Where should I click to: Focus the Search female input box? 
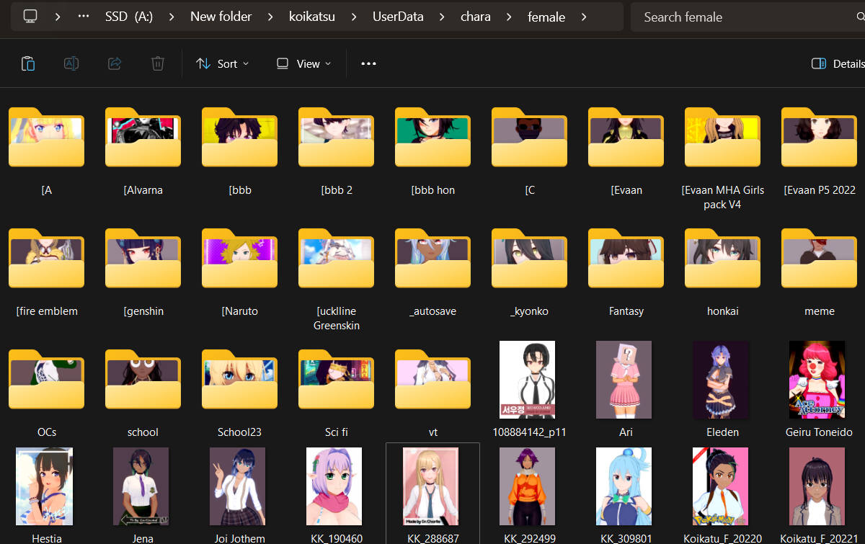[748, 17]
